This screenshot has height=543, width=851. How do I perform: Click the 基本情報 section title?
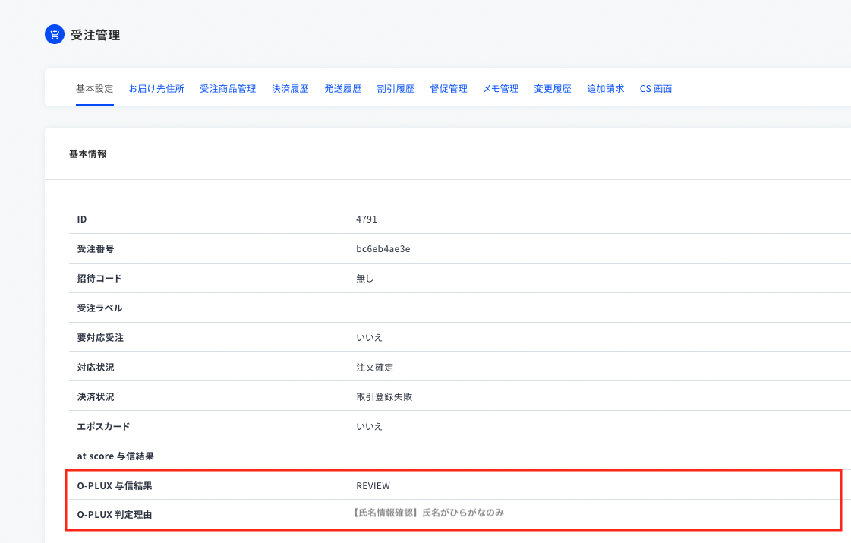[x=88, y=154]
